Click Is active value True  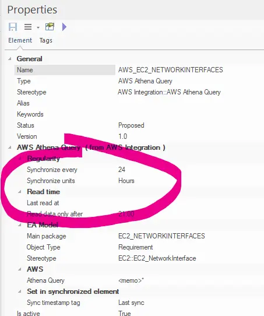coord(125,313)
